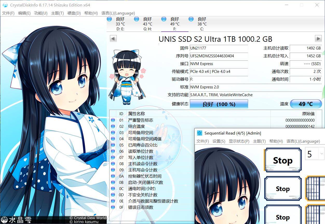Image resolution: width=325 pixels, height=224 pixels.
Task: Open 语言(L)(Language) menu in CrystalDiskInfo
Action: click(118, 13)
